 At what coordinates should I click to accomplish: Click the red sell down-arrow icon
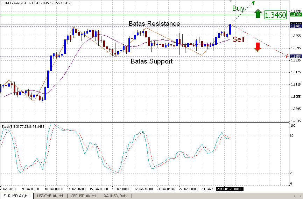tap(258, 47)
